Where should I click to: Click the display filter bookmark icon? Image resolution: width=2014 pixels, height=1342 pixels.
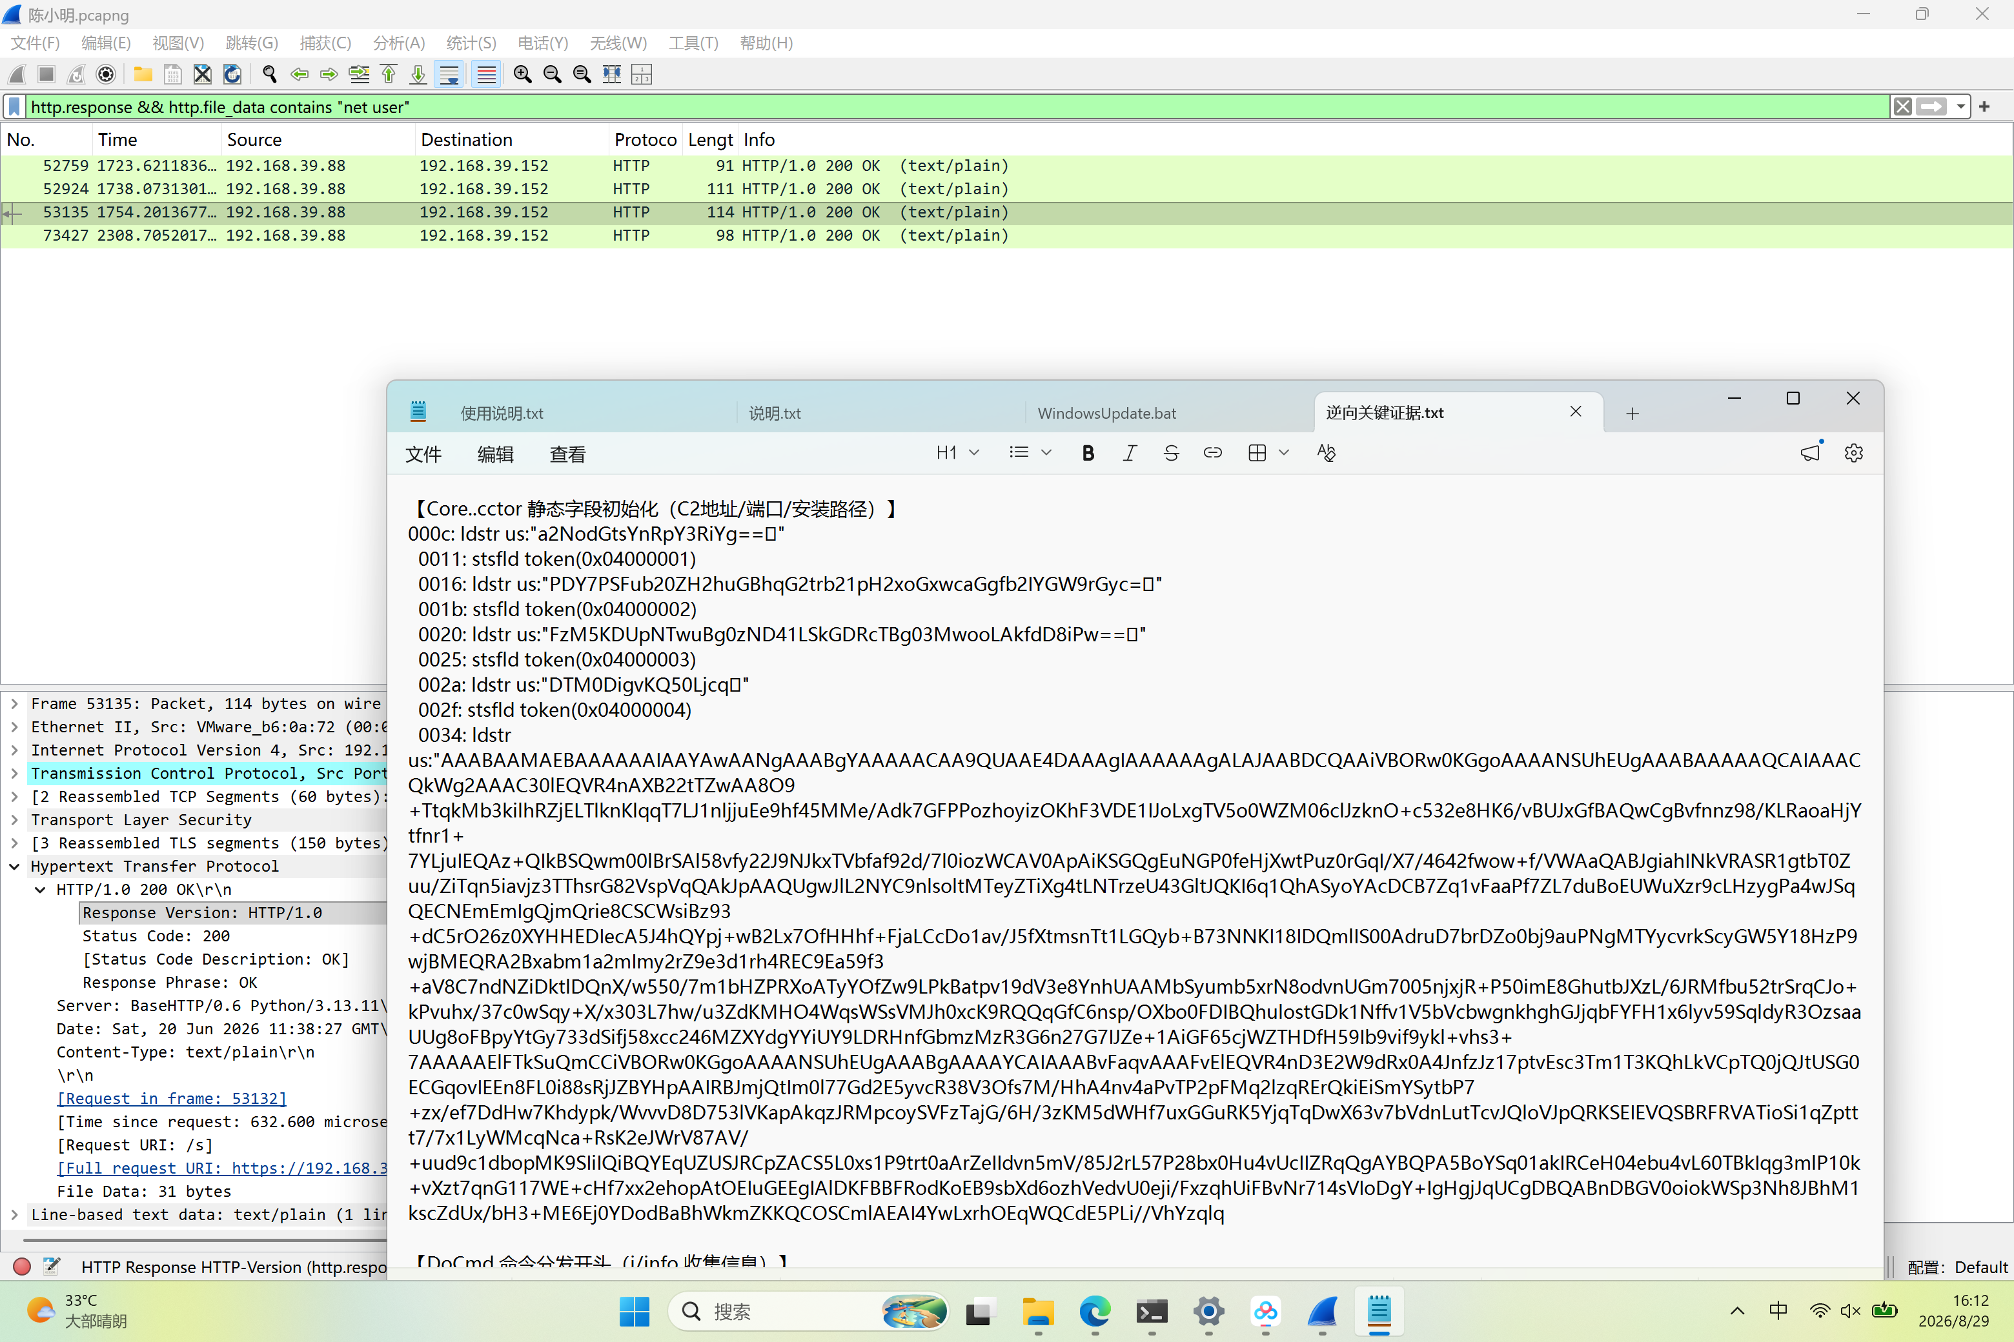[x=15, y=107]
